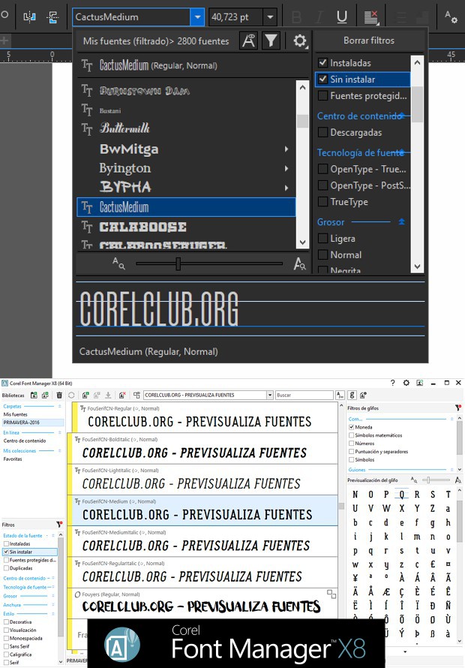Click the text alignment icon with red X

[x=371, y=17]
